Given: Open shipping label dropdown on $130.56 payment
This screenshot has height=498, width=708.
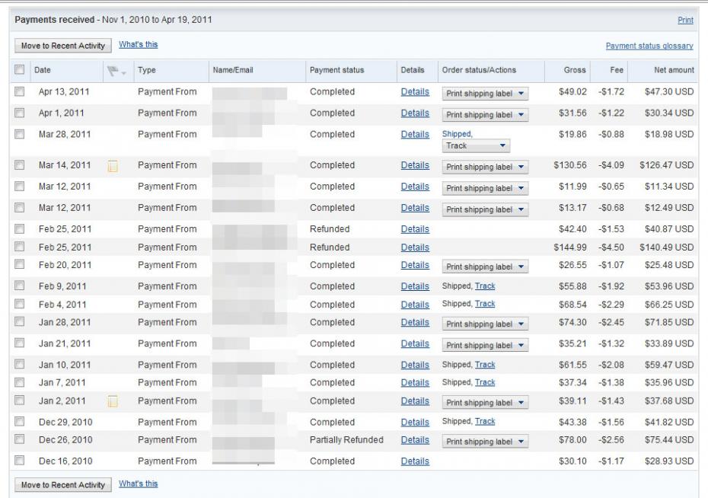Looking at the screenshot, I should [485, 167].
